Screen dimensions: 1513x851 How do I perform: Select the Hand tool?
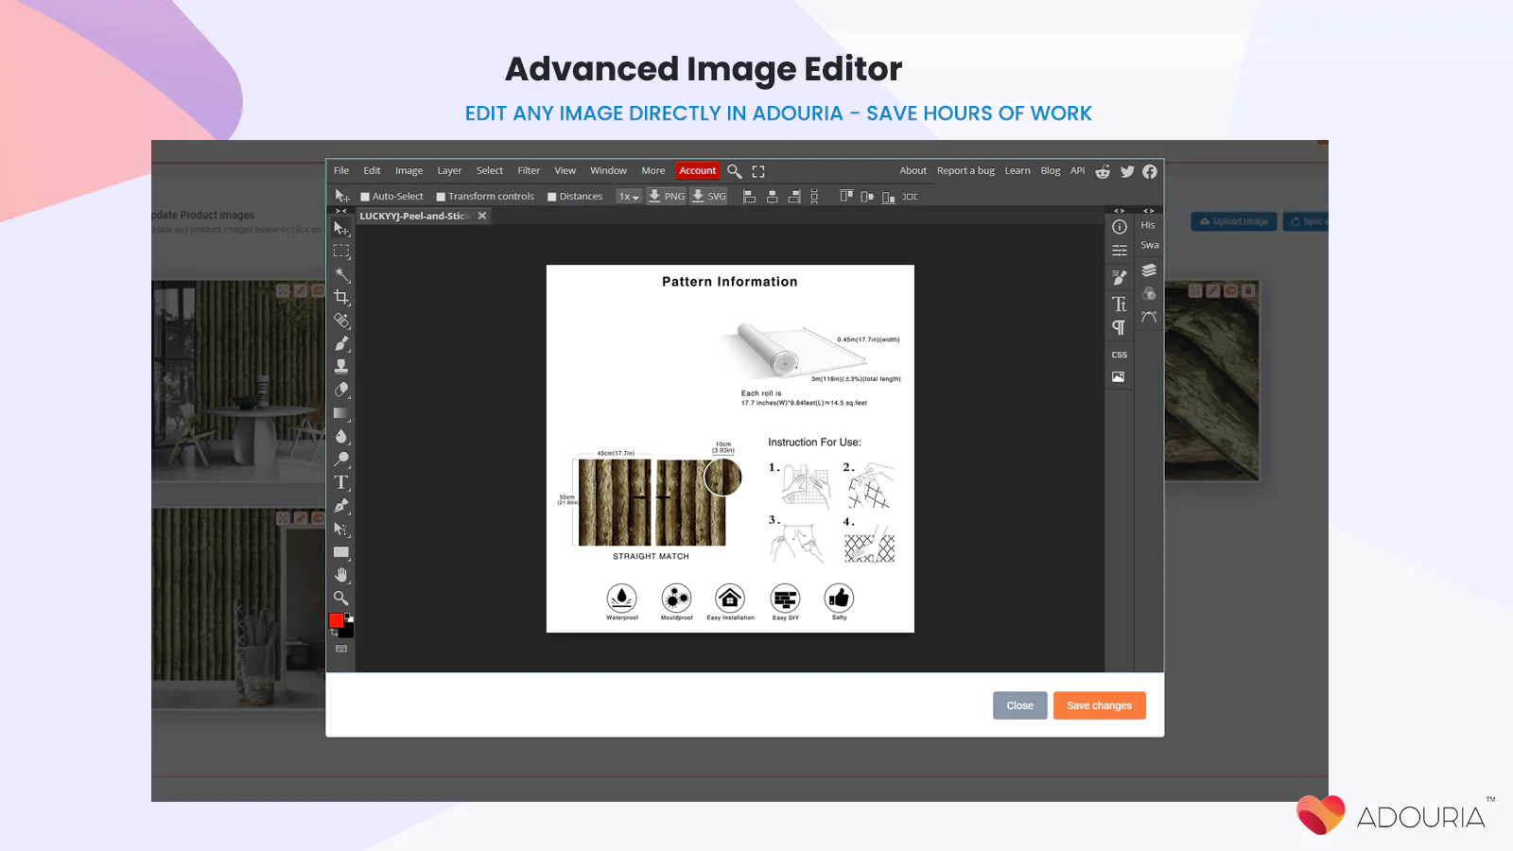[x=341, y=575]
